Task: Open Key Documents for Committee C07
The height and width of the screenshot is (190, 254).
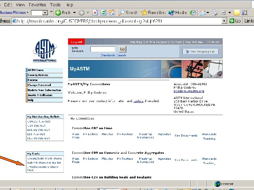Action: pos(186,135)
